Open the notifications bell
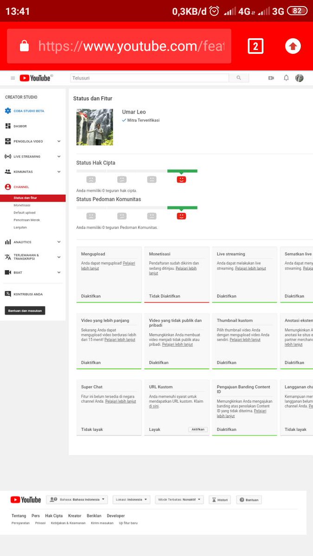The image size is (313, 556). [x=286, y=78]
